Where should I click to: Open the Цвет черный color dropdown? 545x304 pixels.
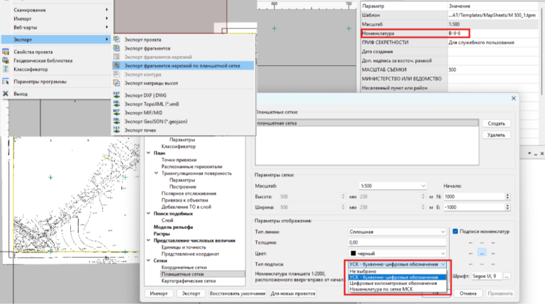point(397,254)
